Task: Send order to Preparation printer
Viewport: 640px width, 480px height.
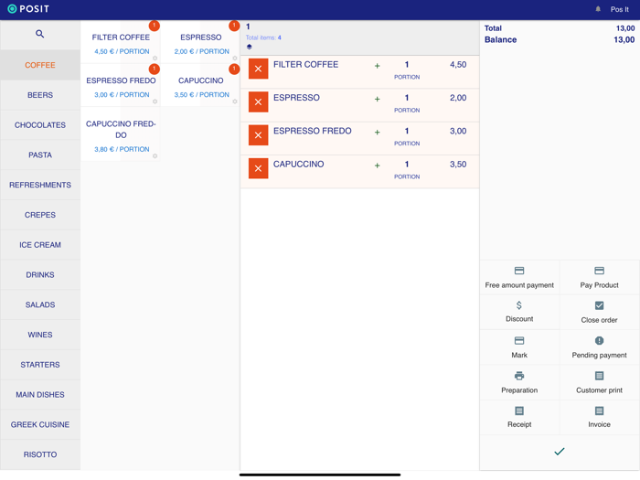Action: 519,382
